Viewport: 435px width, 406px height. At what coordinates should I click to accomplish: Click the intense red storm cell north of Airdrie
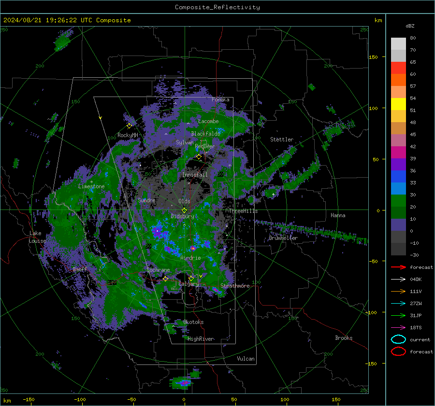(193, 248)
